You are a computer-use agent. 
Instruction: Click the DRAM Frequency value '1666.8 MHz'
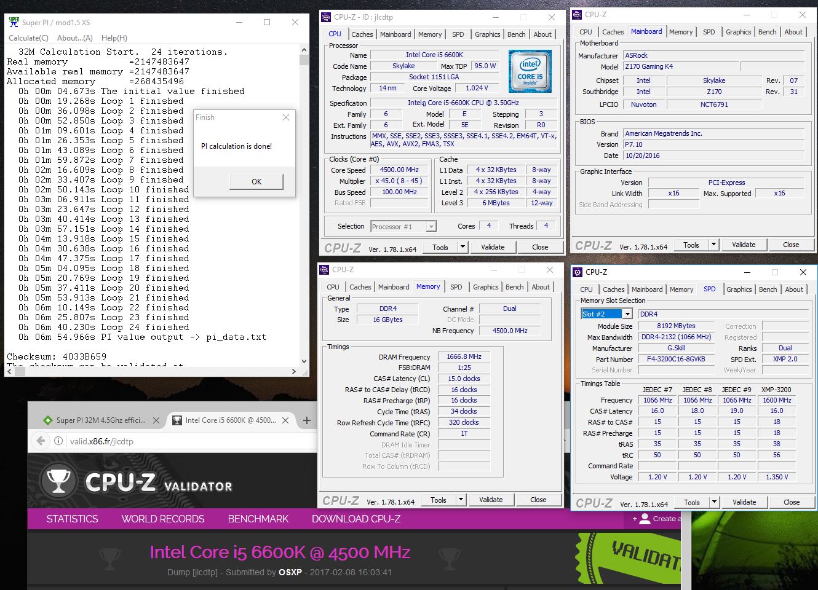point(464,356)
